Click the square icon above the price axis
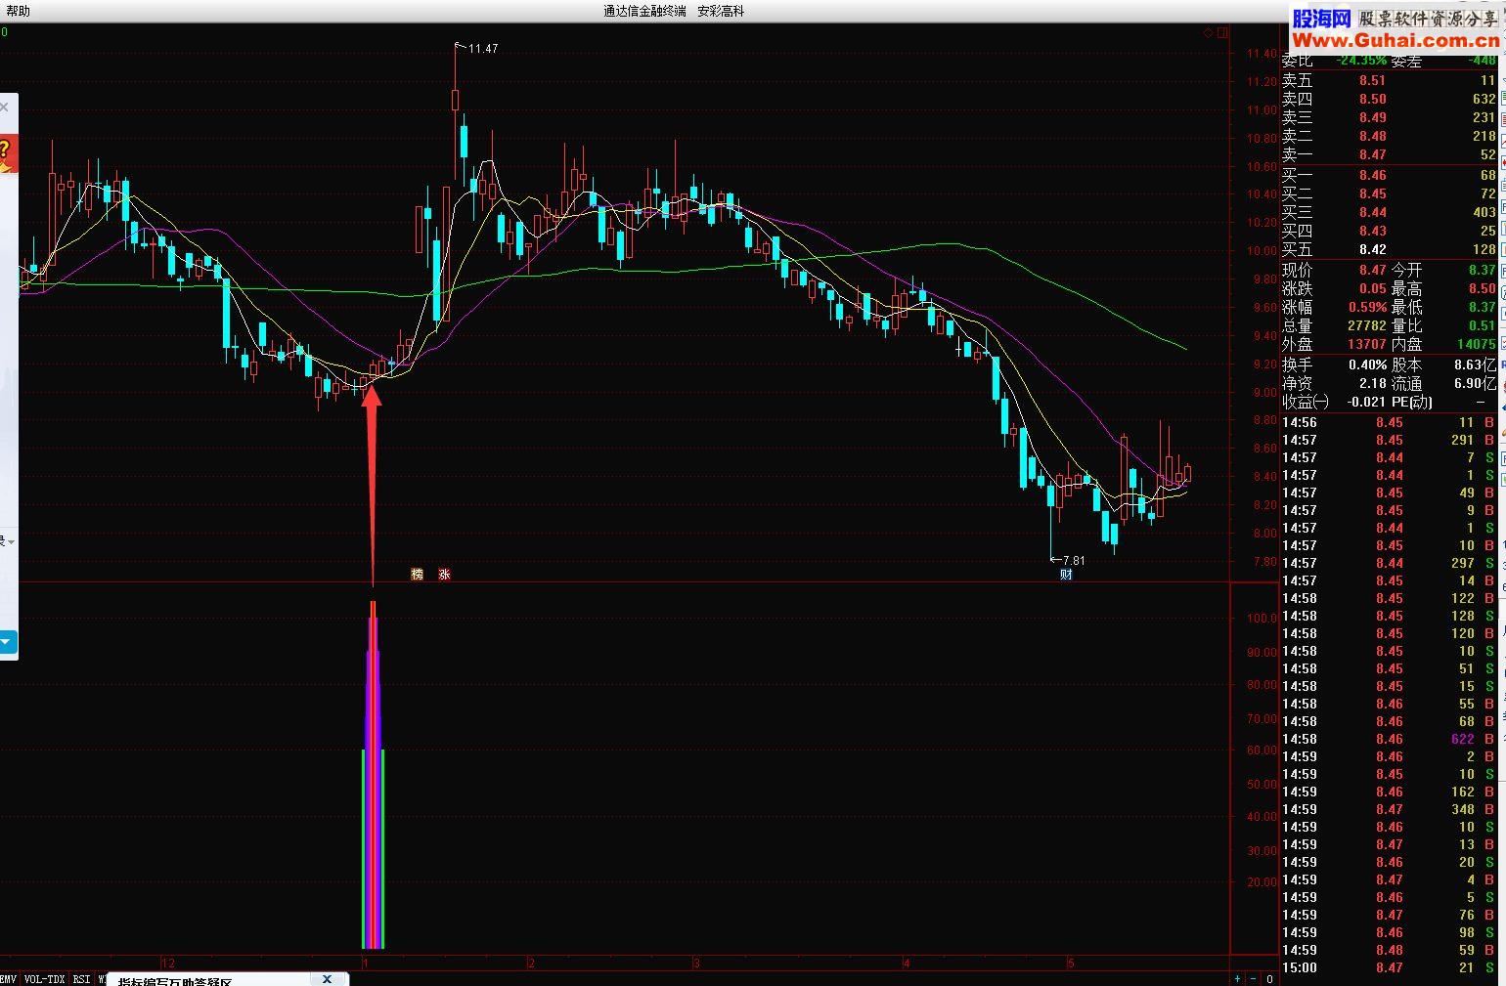 click(1222, 32)
